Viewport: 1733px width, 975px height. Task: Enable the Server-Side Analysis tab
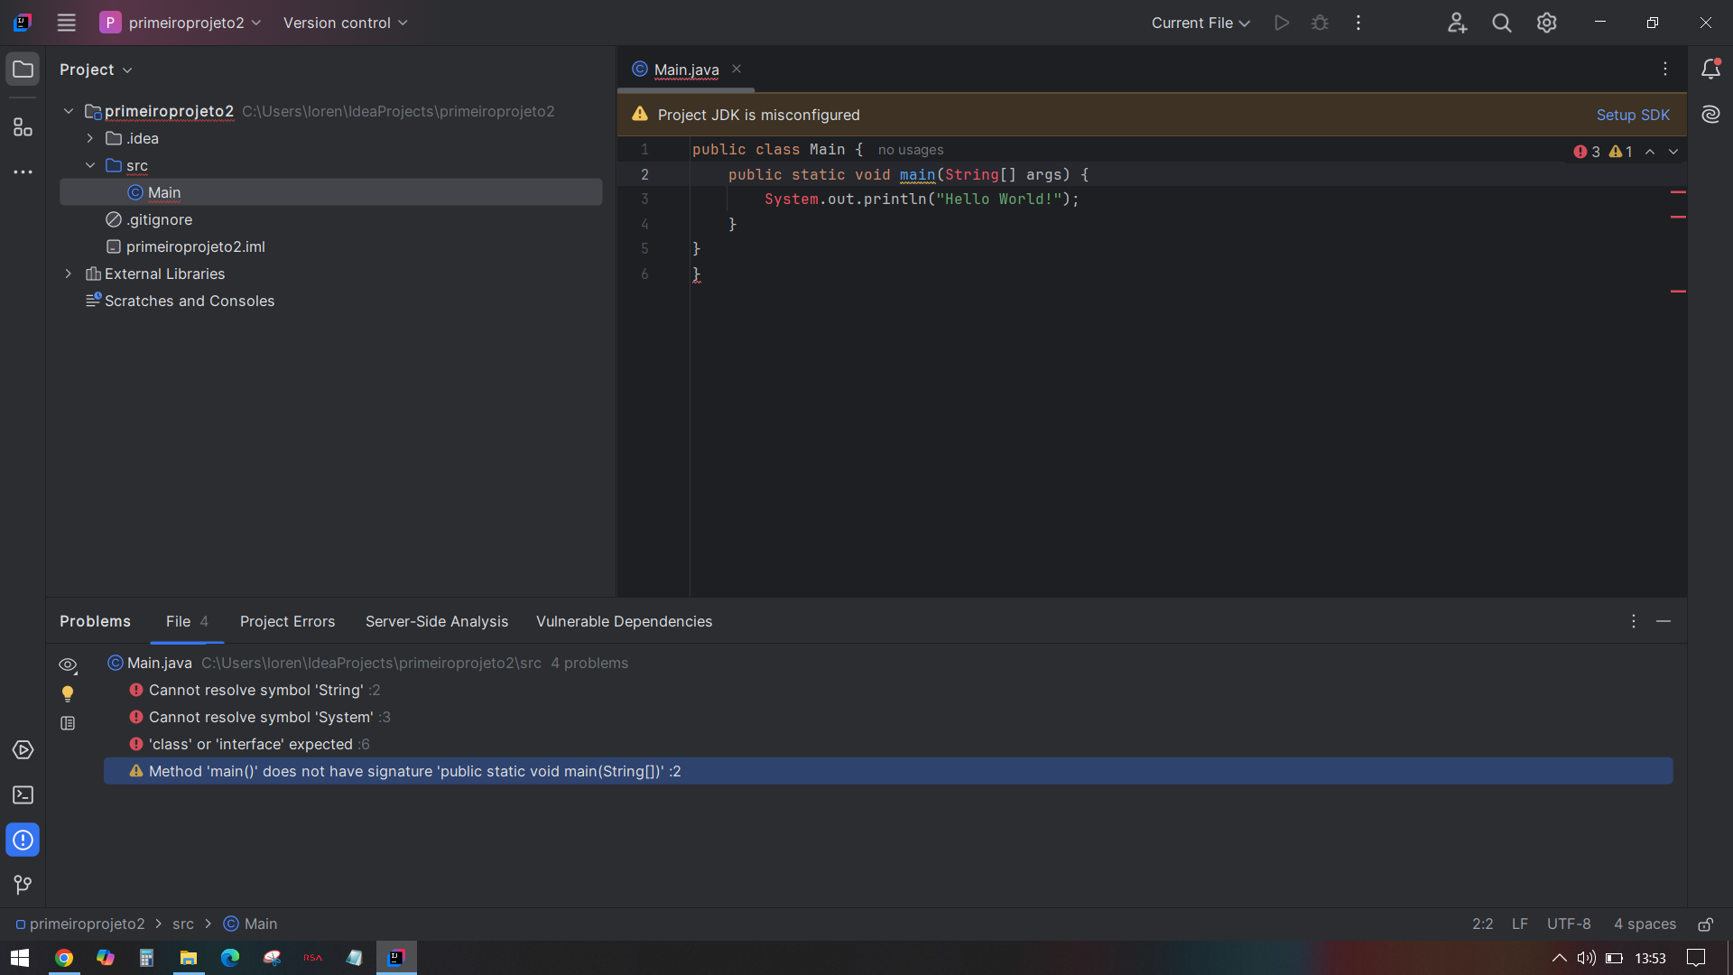coord(437,621)
